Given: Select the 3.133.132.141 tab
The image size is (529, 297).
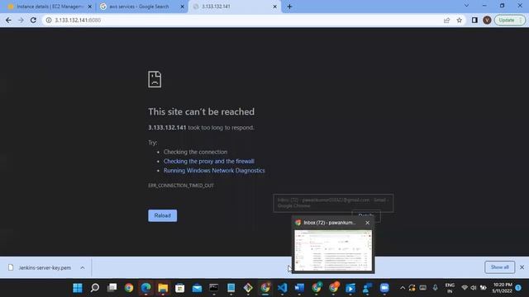Looking at the screenshot, I should [x=235, y=7].
